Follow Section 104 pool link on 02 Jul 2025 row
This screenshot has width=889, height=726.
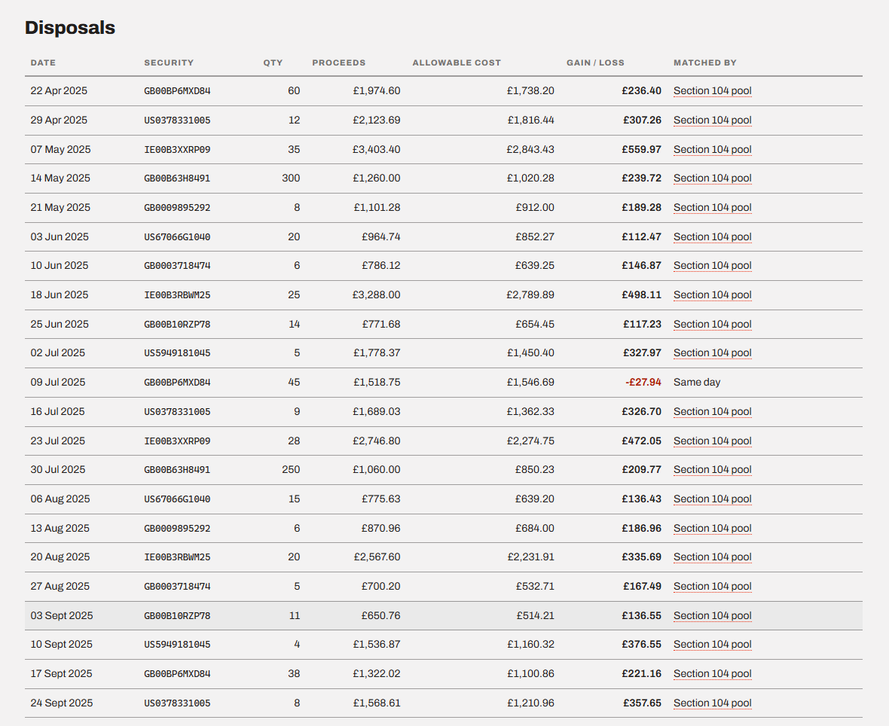tap(712, 352)
